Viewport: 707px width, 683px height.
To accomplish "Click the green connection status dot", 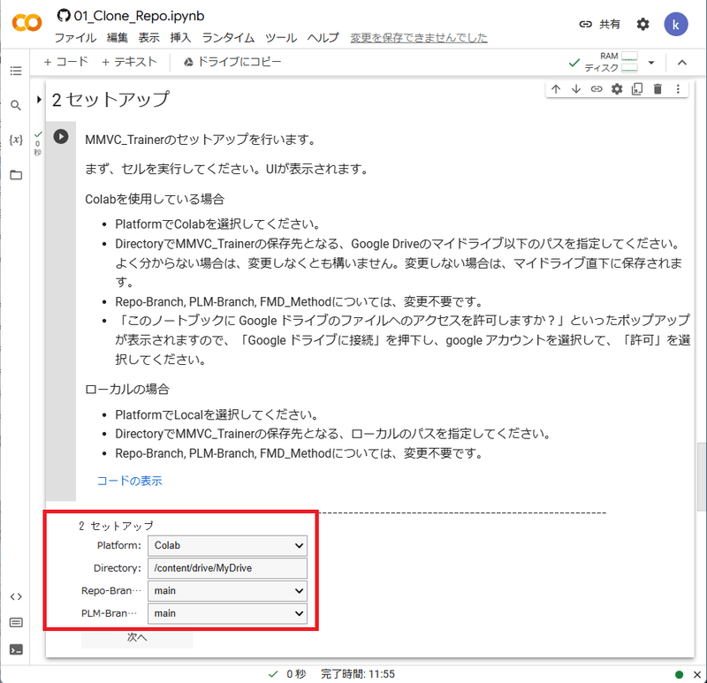I will [x=679, y=674].
